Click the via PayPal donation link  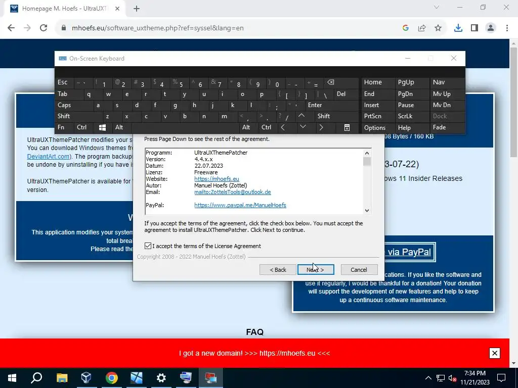[x=409, y=252]
